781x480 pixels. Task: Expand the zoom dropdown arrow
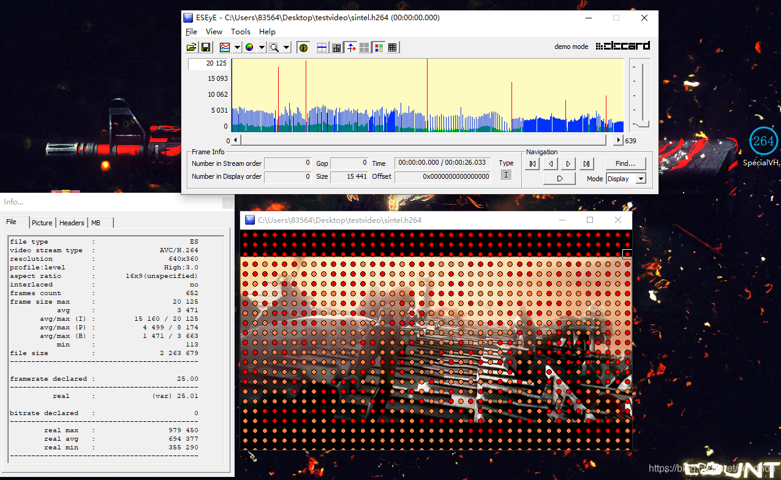coord(286,47)
